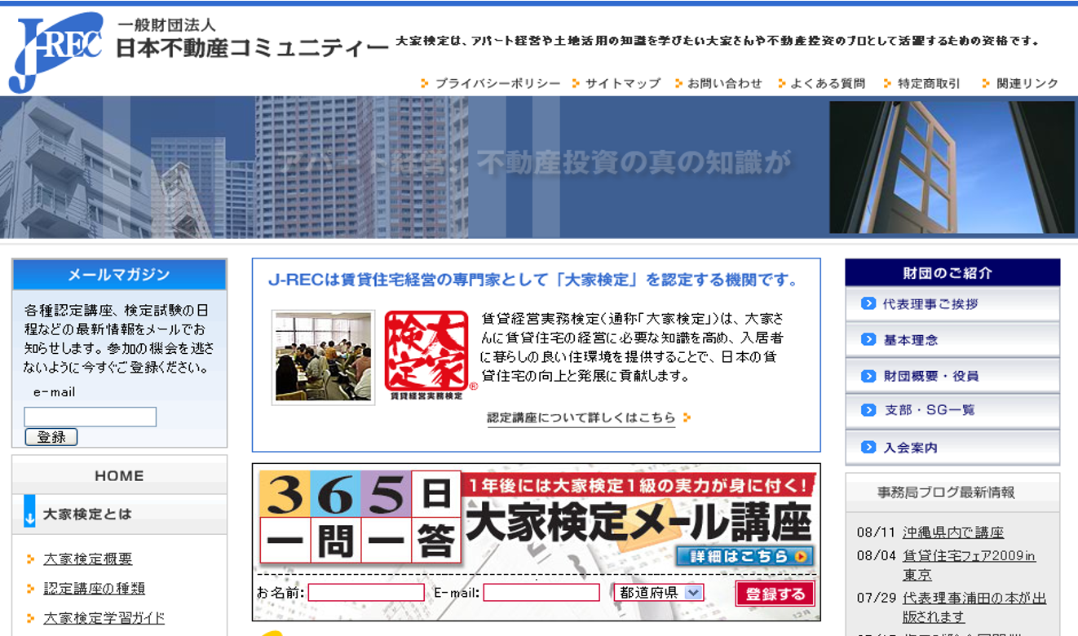Screen dimensions: 1078x636
Task: Click orange arrow beside 特定商取引
Action: [888, 83]
